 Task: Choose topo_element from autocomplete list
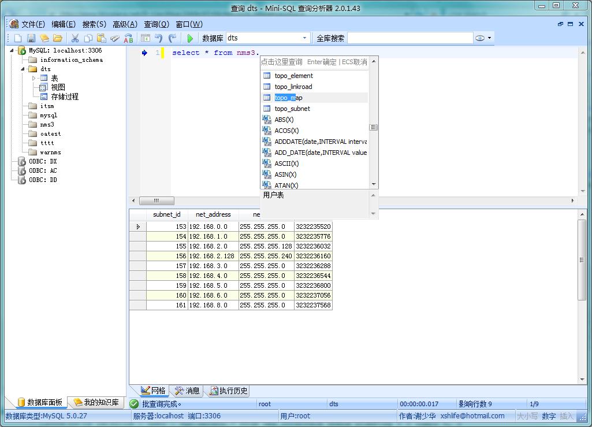(x=315, y=76)
